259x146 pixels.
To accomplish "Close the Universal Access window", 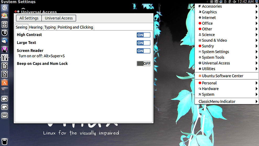I will [15, 12].
